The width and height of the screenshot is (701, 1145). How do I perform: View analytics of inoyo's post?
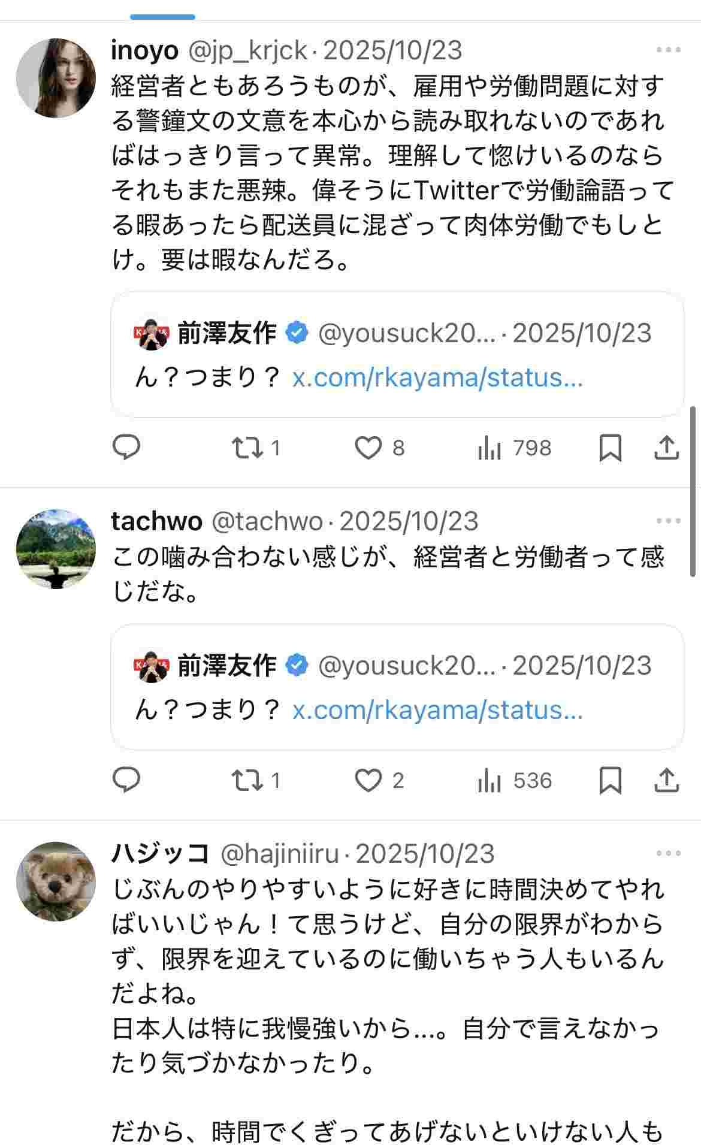(490, 448)
